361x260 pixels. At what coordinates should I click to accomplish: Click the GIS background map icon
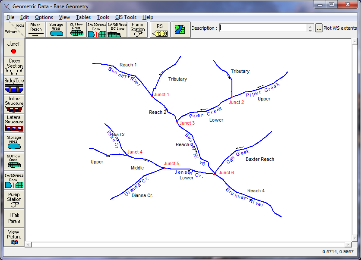[180, 29]
